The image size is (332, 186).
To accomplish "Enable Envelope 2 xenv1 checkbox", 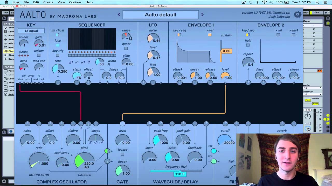I will (x=293, y=35).
